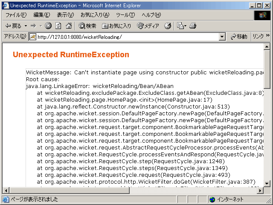Image resolution: width=273 pixels, height=205 pixels.
Task: Click the RequestCycle.steps stack trace line
Action: [132, 168]
